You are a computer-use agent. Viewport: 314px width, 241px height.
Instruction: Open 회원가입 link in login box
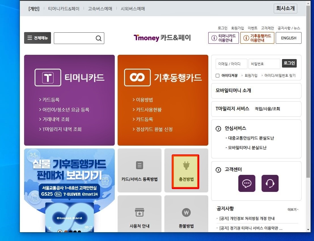click(x=251, y=76)
